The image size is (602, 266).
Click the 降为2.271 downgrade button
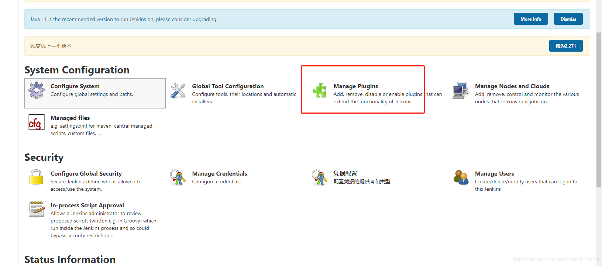[x=566, y=46]
